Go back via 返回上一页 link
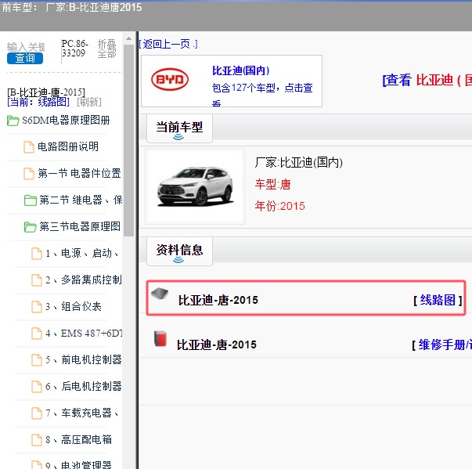The image size is (472, 469). click(x=168, y=44)
